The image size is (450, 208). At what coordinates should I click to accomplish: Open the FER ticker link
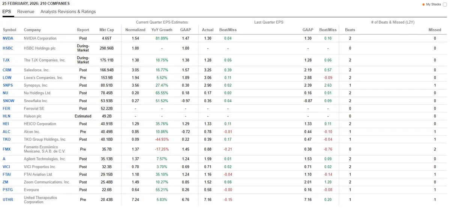click(7, 109)
